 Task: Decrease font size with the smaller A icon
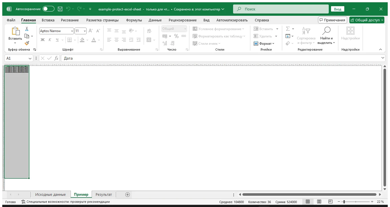point(98,31)
